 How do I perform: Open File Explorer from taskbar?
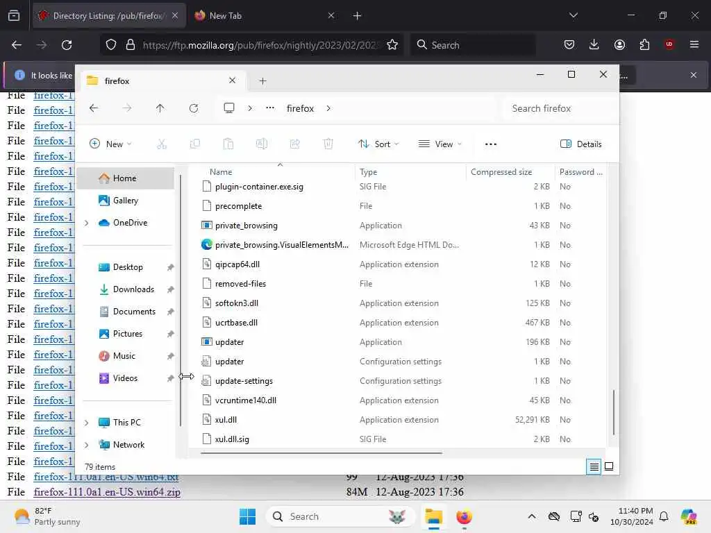433,516
